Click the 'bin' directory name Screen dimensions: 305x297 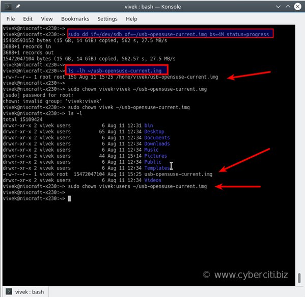point(149,126)
